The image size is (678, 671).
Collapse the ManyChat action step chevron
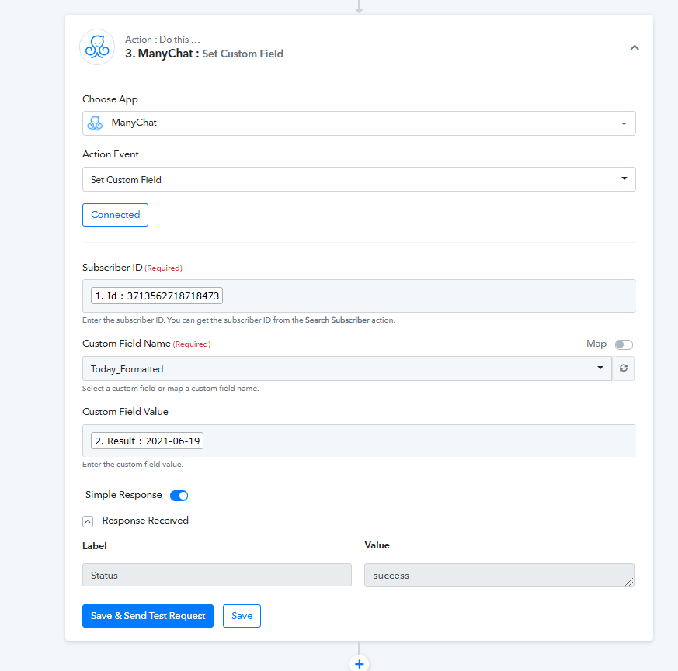point(634,47)
